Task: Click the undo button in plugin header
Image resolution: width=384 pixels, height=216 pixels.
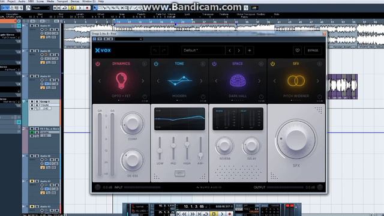Action: [155, 50]
